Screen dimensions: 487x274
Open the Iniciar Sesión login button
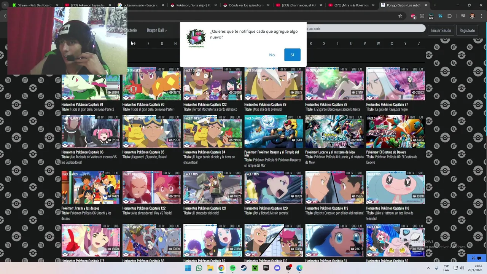[441, 30]
